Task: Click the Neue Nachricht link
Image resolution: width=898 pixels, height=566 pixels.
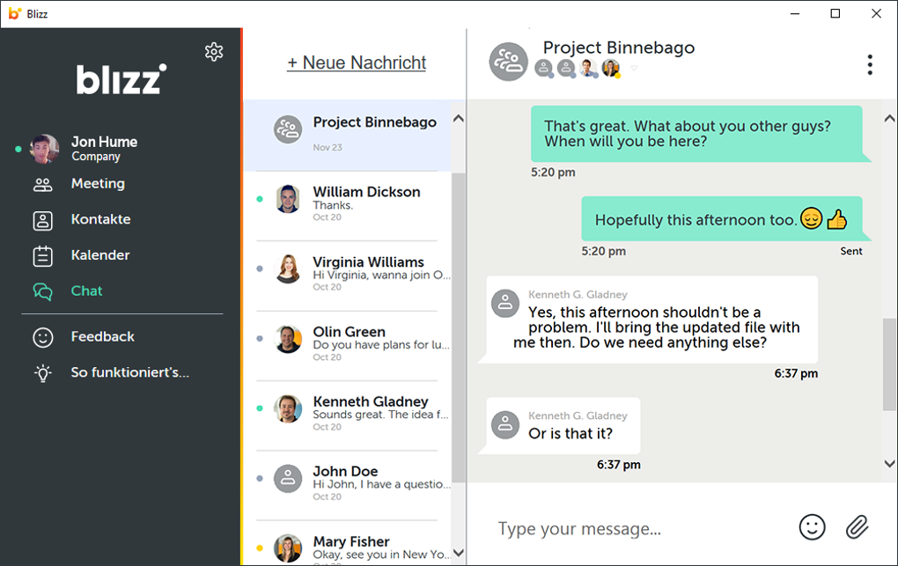Action: 357,63
